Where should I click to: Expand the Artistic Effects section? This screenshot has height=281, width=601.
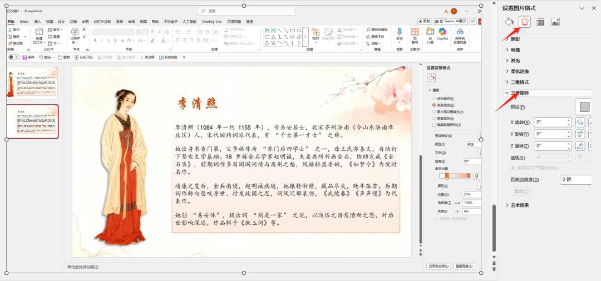pos(519,205)
